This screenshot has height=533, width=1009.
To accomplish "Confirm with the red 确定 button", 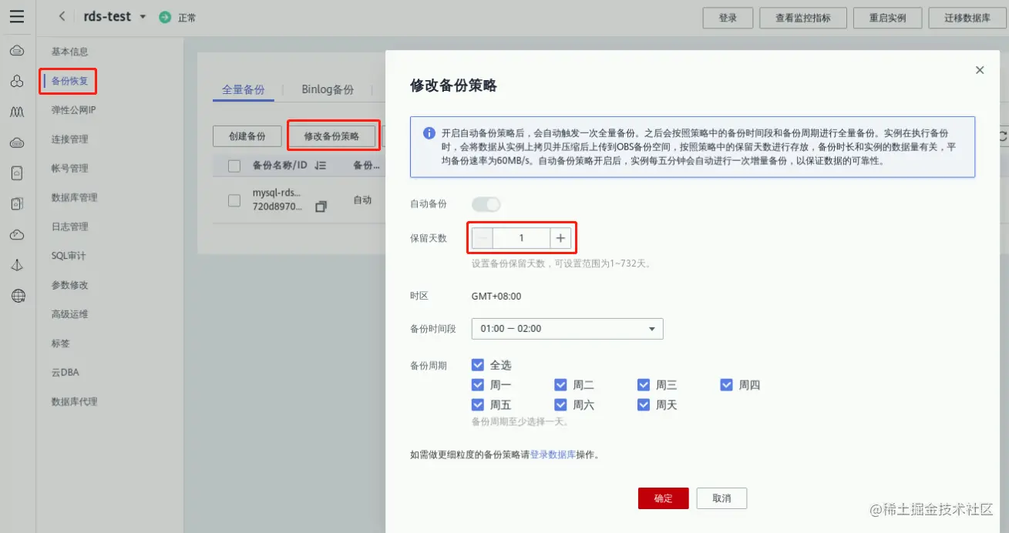I will pyautogui.click(x=663, y=498).
